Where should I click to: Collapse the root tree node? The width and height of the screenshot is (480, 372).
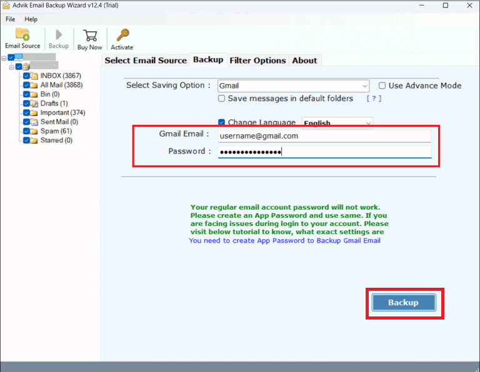click(x=4, y=58)
